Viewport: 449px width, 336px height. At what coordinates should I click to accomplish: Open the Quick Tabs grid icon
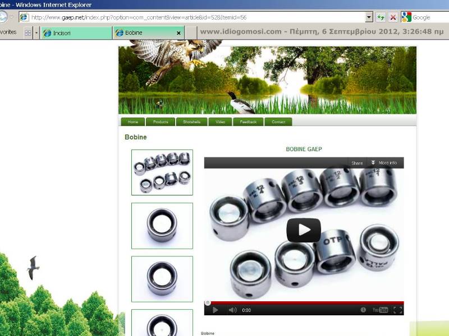pyautogui.click(x=28, y=33)
